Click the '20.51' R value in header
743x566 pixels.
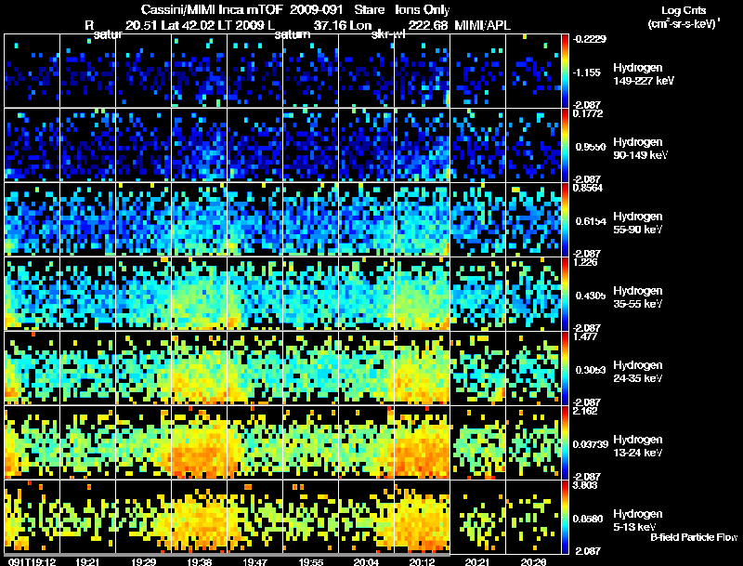(x=141, y=25)
